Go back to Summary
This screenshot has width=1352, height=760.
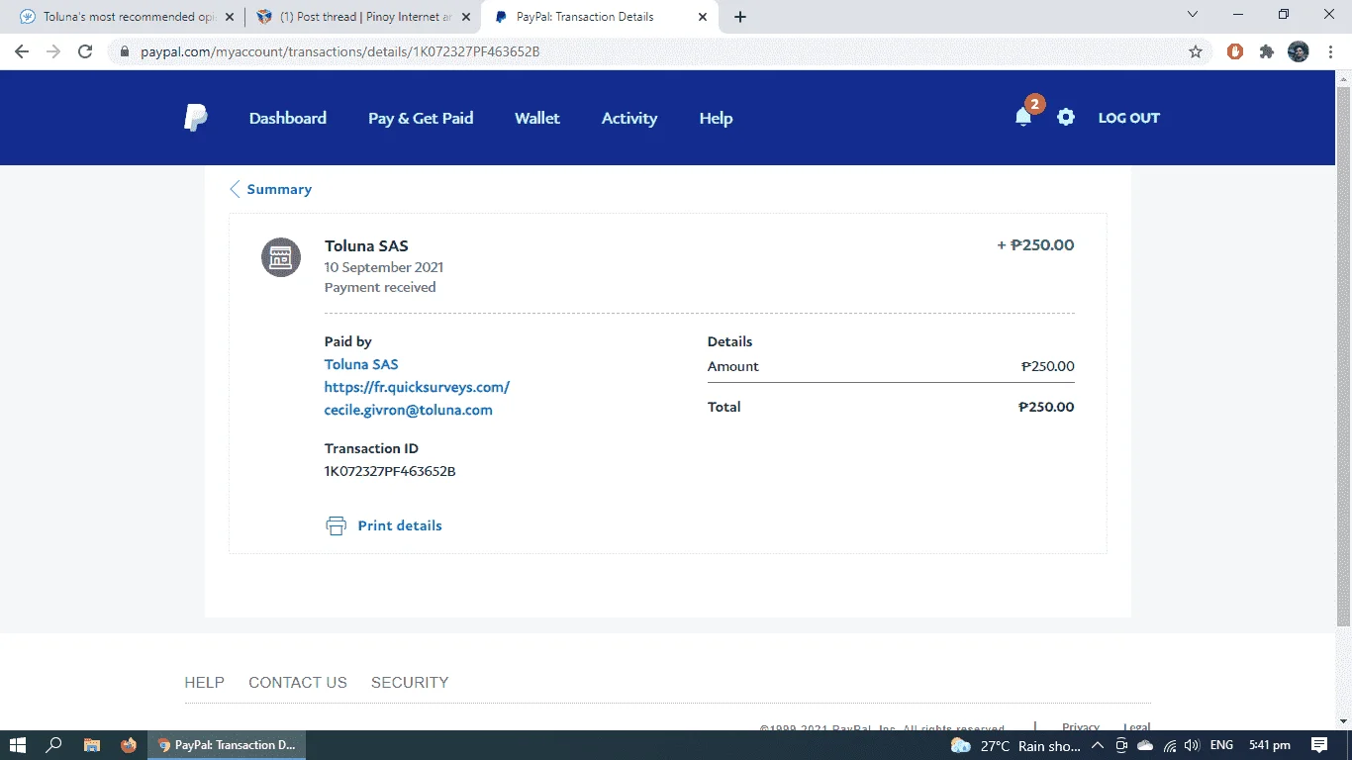point(279,189)
